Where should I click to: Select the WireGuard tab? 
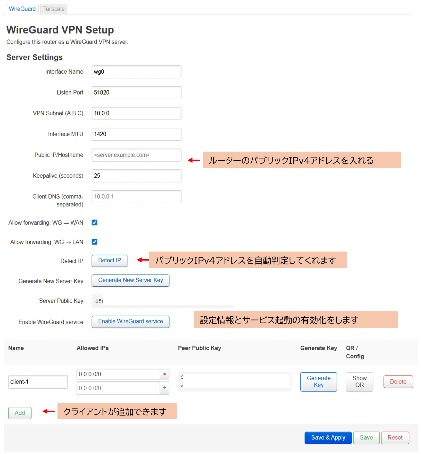pyautogui.click(x=22, y=9)
